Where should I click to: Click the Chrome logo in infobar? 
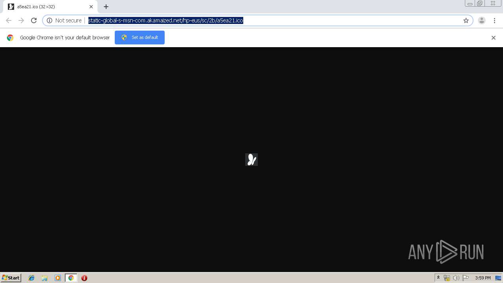[x=10, y=38]
